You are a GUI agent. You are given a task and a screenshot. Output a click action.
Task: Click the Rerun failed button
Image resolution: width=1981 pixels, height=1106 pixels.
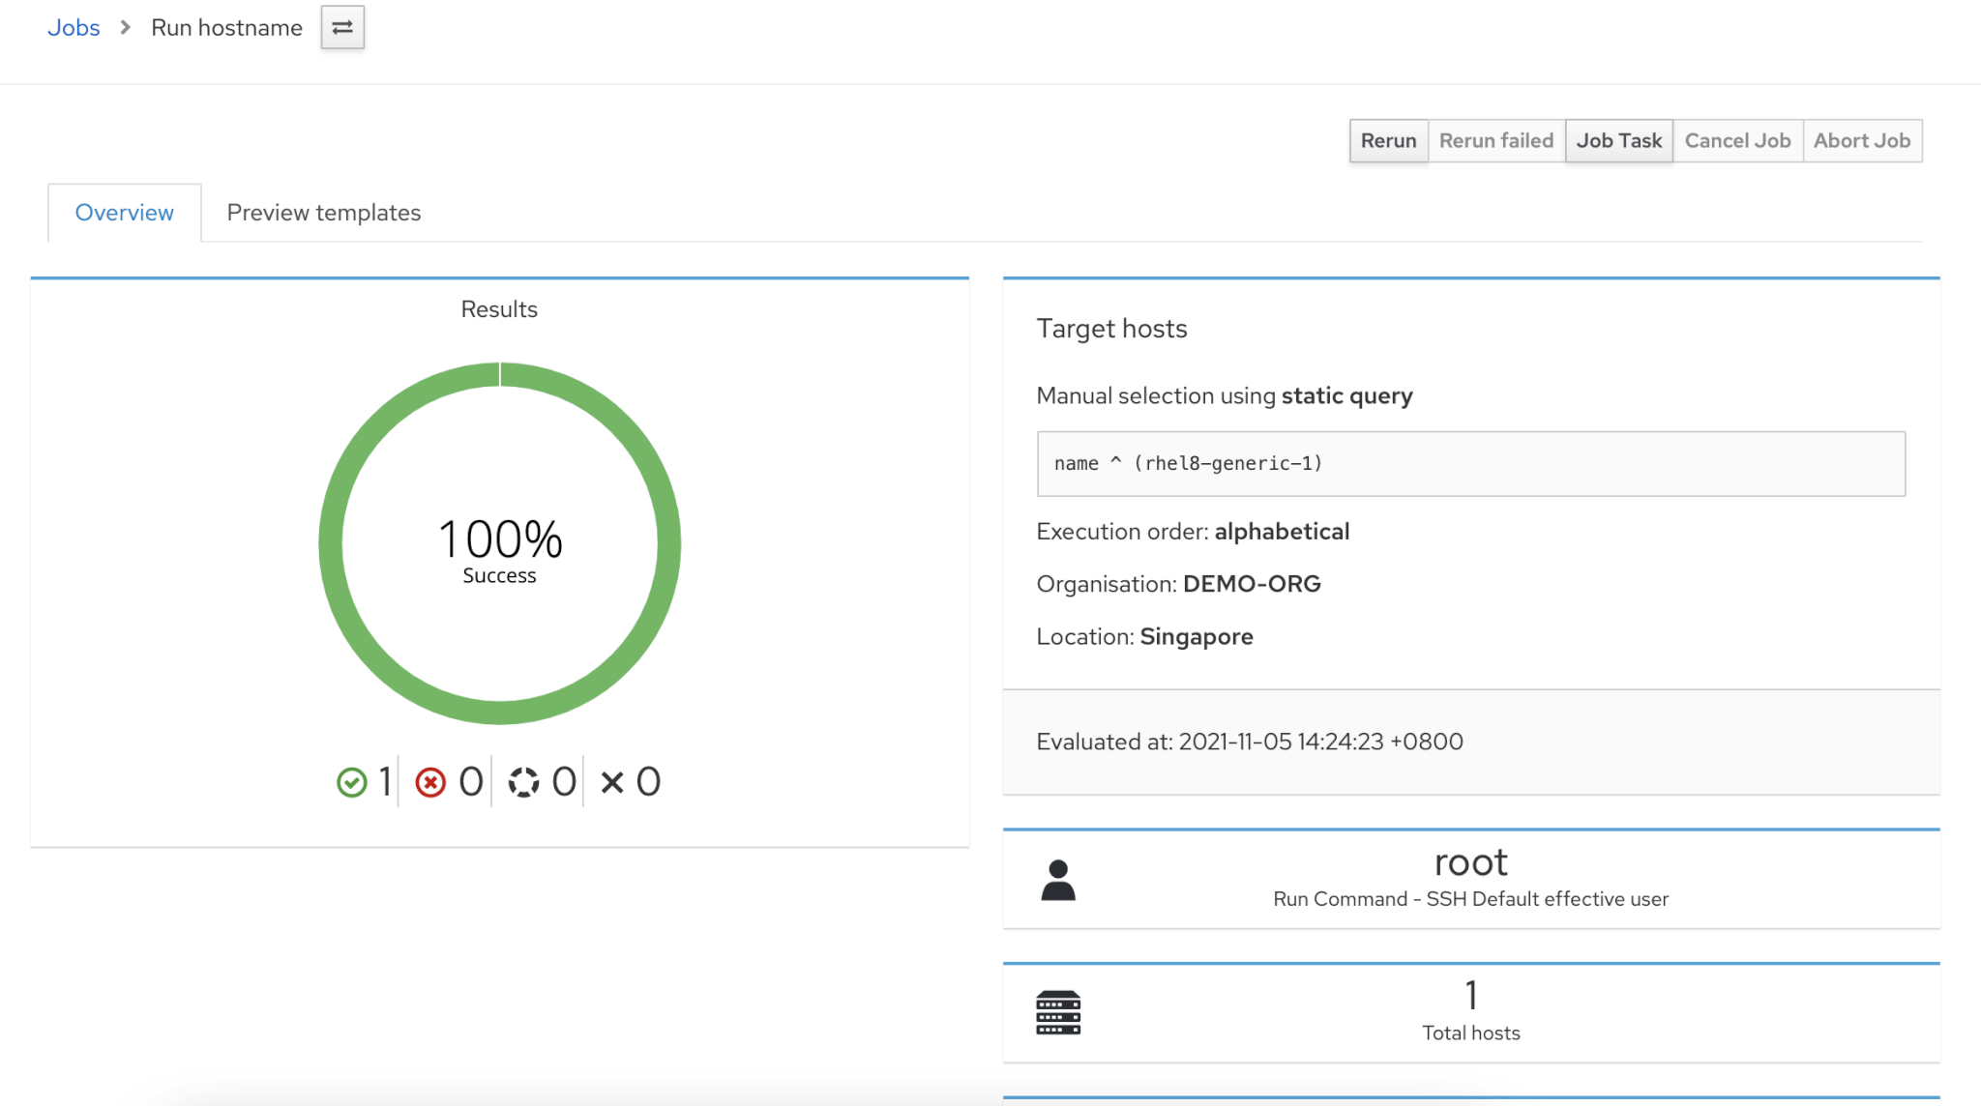pos(1495,141)
